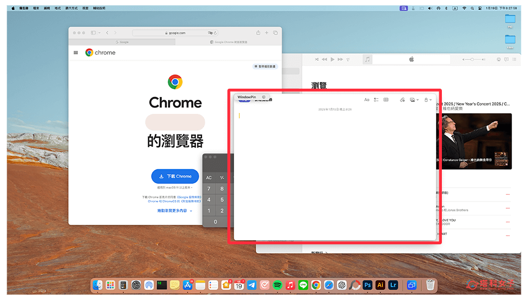This screenshot has height=301, width=528.
Task: Open the 檔案 (File) menu
Action: click(x=36, y=8)
